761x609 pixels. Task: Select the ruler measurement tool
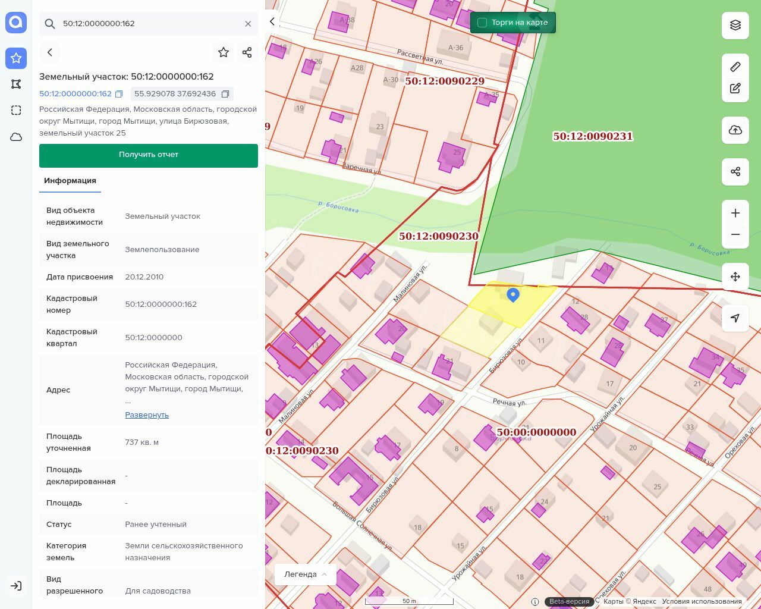(735, 67)
